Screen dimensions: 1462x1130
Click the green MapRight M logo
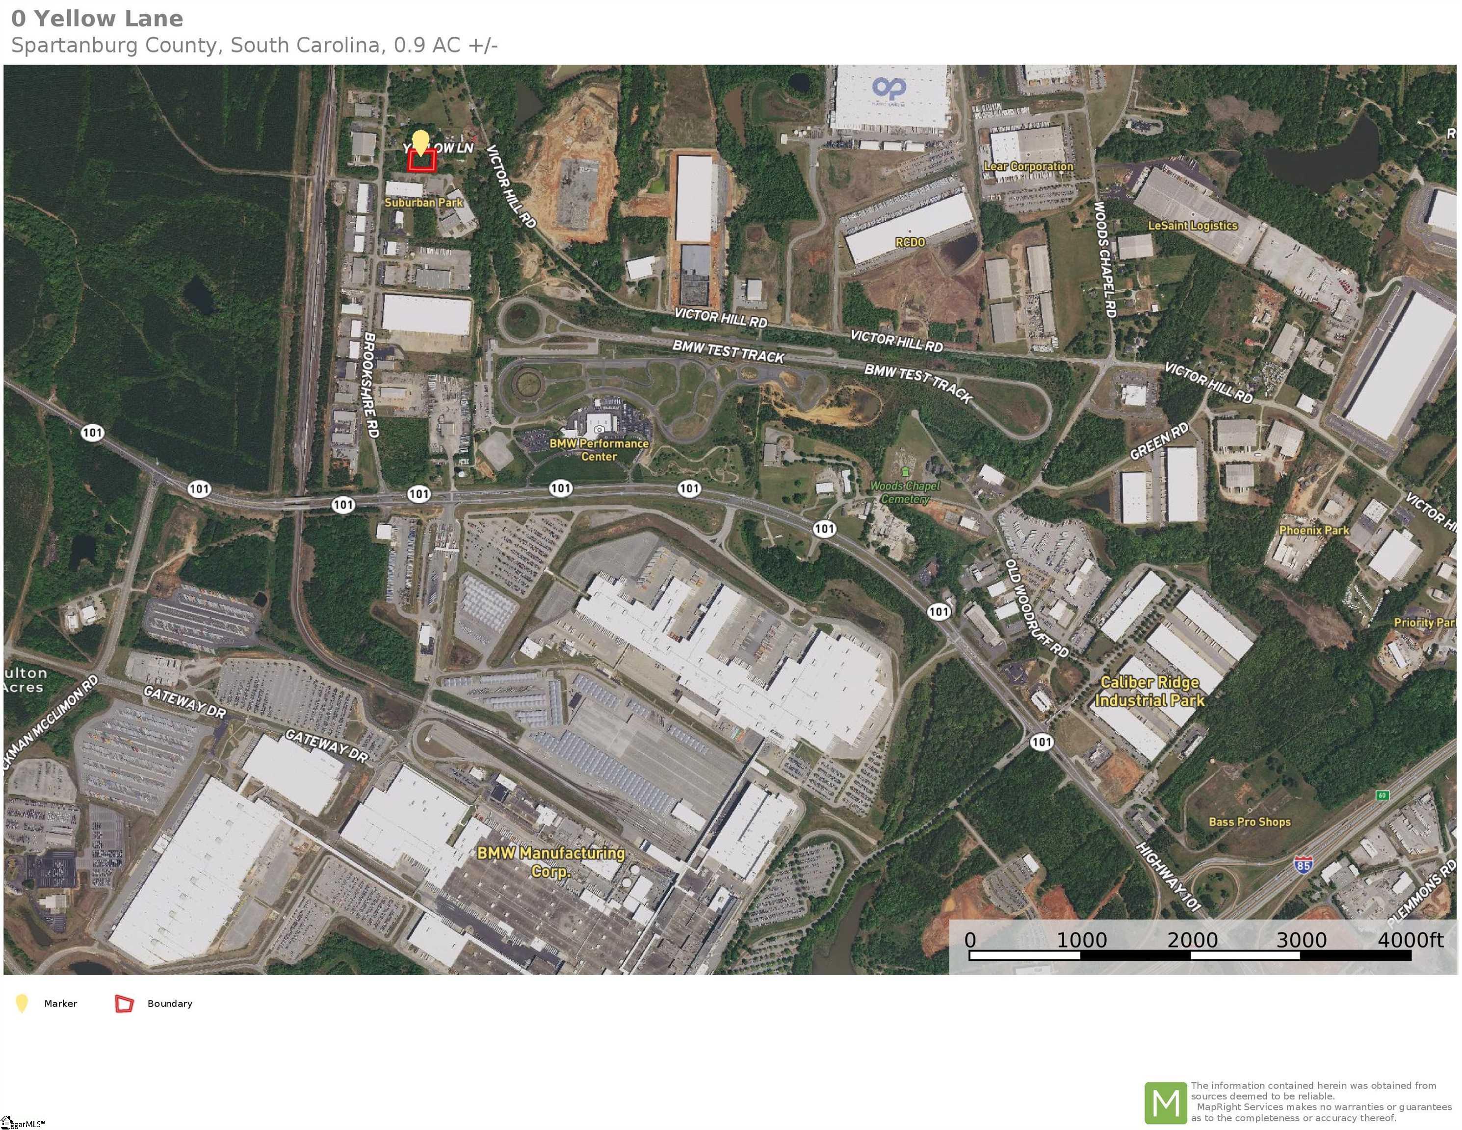coord(1166,1103)
